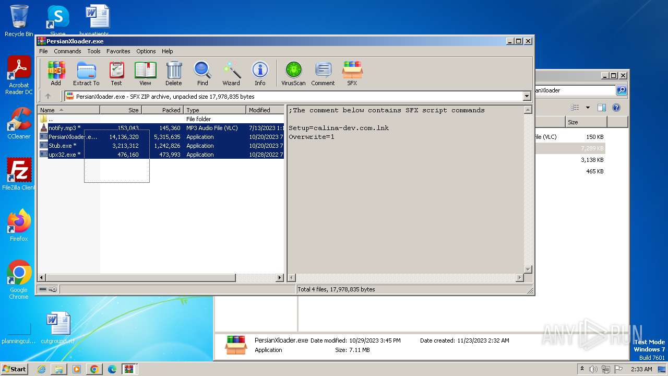Click the Comment toolbar icon
Screen dimensions: 668x376
tap(323, 73)
